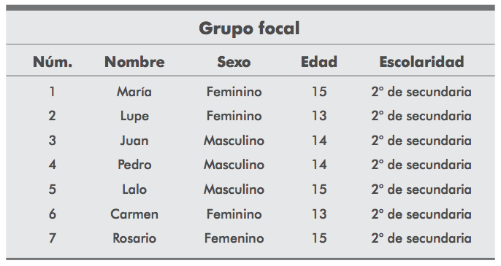Click the Sexo column header
501x266 pixels.
(x=234, y=62)
